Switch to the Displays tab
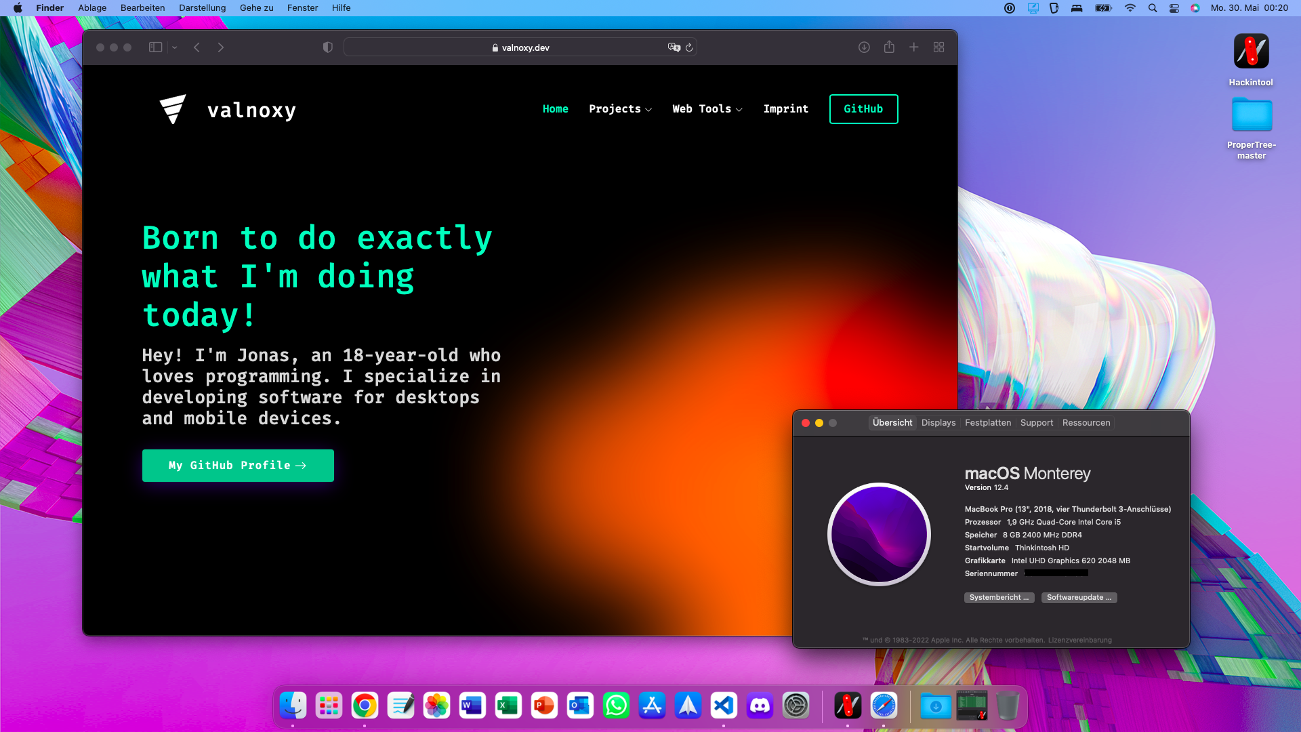 pos(938,423)
